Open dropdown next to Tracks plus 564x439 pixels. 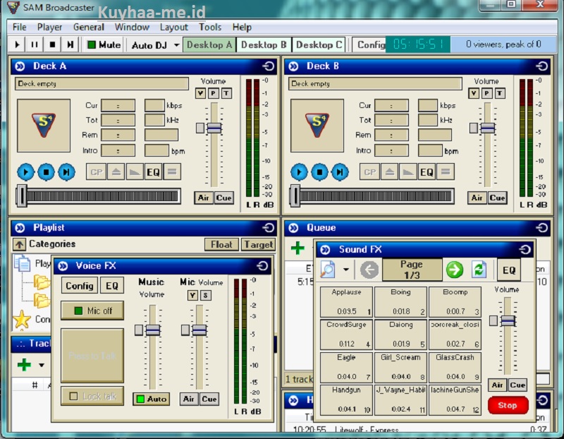[42, 365]
